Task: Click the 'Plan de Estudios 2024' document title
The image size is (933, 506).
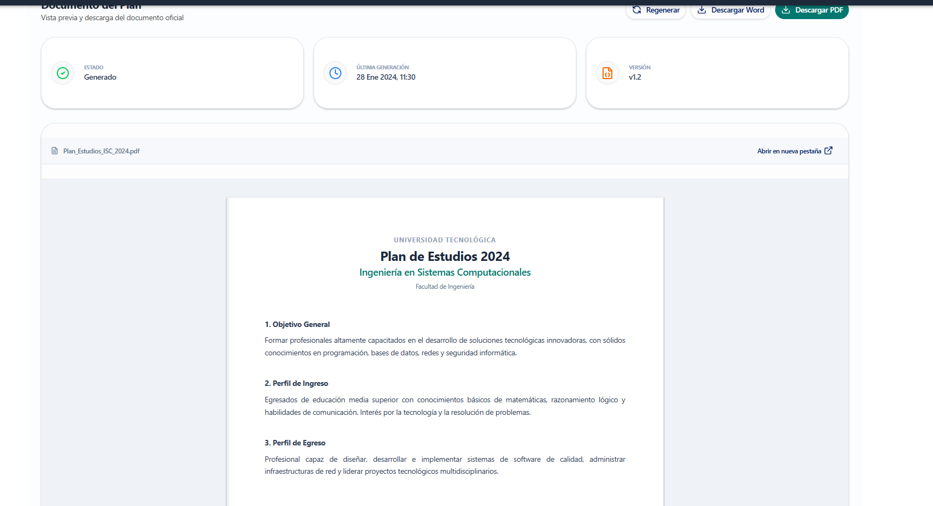Action: (x=445, y=257)
